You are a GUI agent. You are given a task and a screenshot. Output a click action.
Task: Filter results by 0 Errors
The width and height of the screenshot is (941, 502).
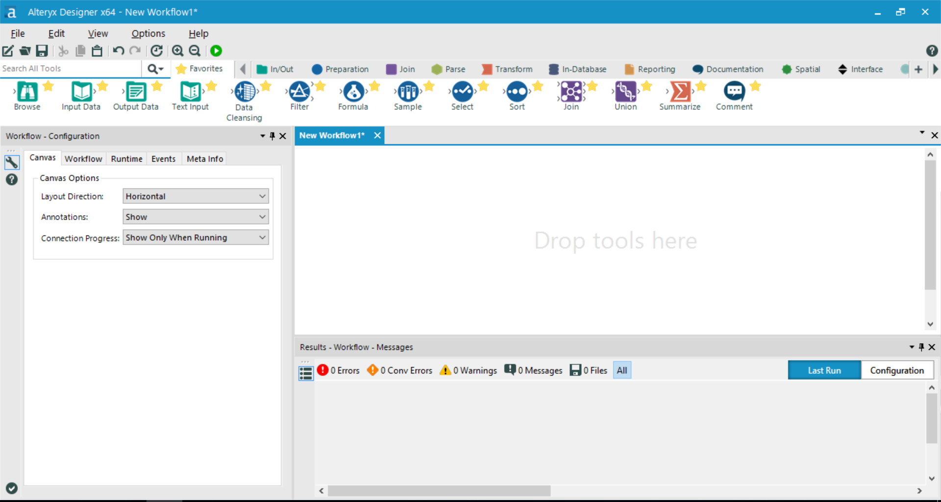click(x=338, y=370)
